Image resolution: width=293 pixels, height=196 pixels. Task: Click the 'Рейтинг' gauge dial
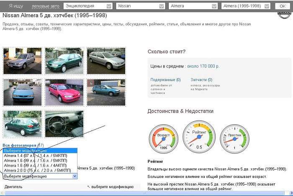199,137
